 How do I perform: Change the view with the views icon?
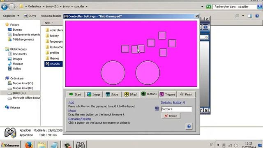coord(237,16)
